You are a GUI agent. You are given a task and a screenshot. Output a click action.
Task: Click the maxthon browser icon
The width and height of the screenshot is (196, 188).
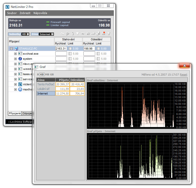pos(20,89)
